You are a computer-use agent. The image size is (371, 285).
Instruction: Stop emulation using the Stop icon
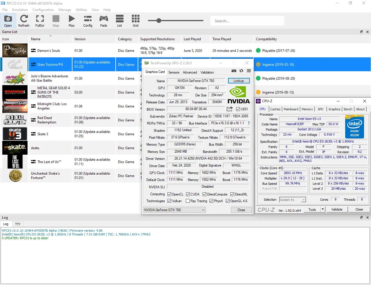[56, 21]
